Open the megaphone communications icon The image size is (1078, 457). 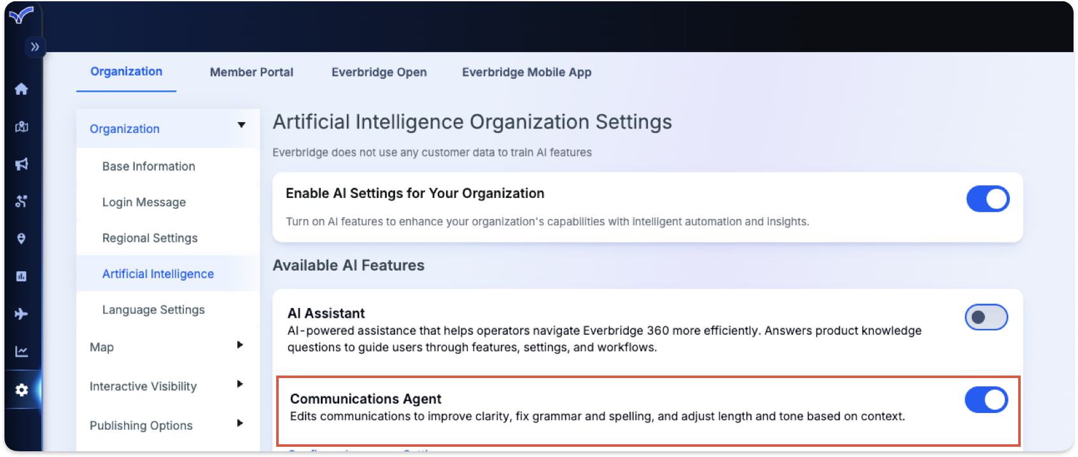click(22, 164)
